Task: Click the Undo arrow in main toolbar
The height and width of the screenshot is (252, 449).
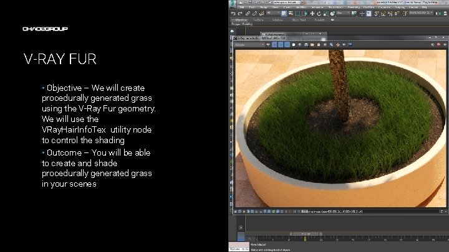Action: pos(233,14)
